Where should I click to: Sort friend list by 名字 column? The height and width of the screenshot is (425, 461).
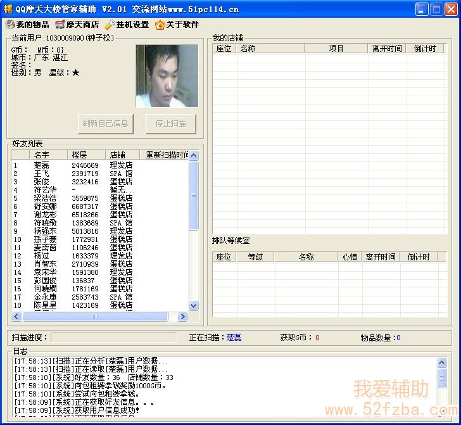pyautogui.click(x=49, y=155)
